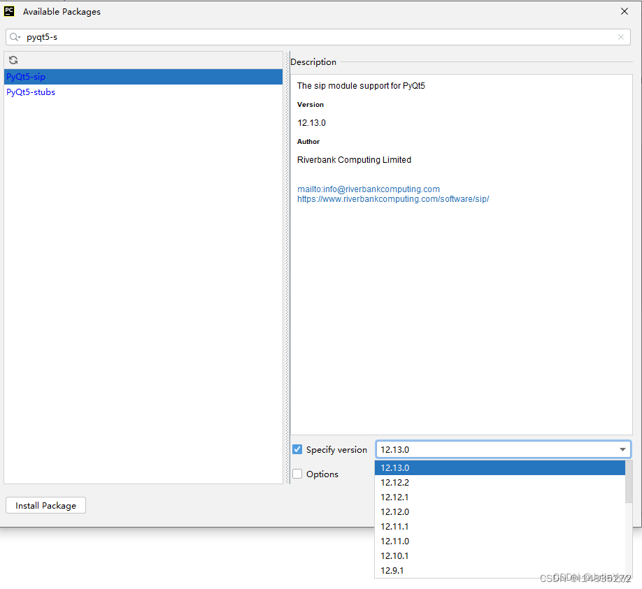Viewport: 642px width, 589px height.
Task: Uncheck the Specify version checkbox
Action: point(297,449)
